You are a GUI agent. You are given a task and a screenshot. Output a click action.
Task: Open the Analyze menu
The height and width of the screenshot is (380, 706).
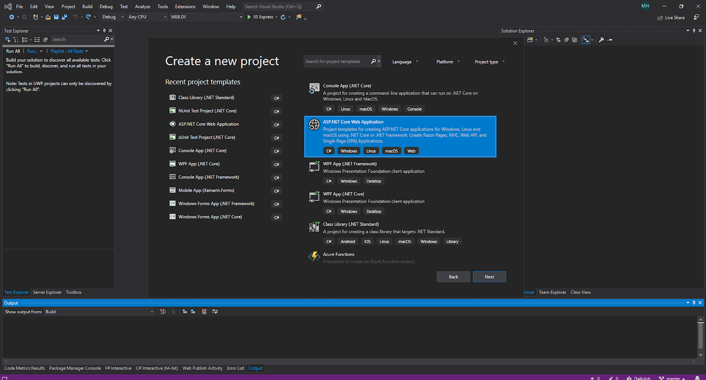coord(143,7)
